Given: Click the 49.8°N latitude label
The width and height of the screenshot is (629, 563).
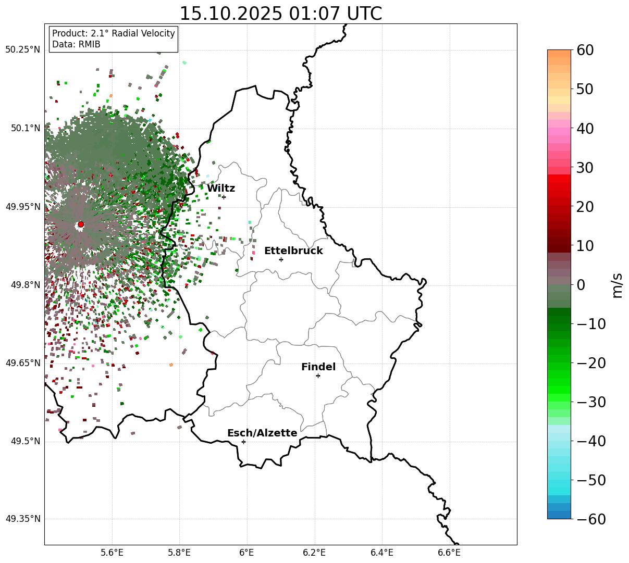Looking at the screenshot, I should tap(26, 285).
